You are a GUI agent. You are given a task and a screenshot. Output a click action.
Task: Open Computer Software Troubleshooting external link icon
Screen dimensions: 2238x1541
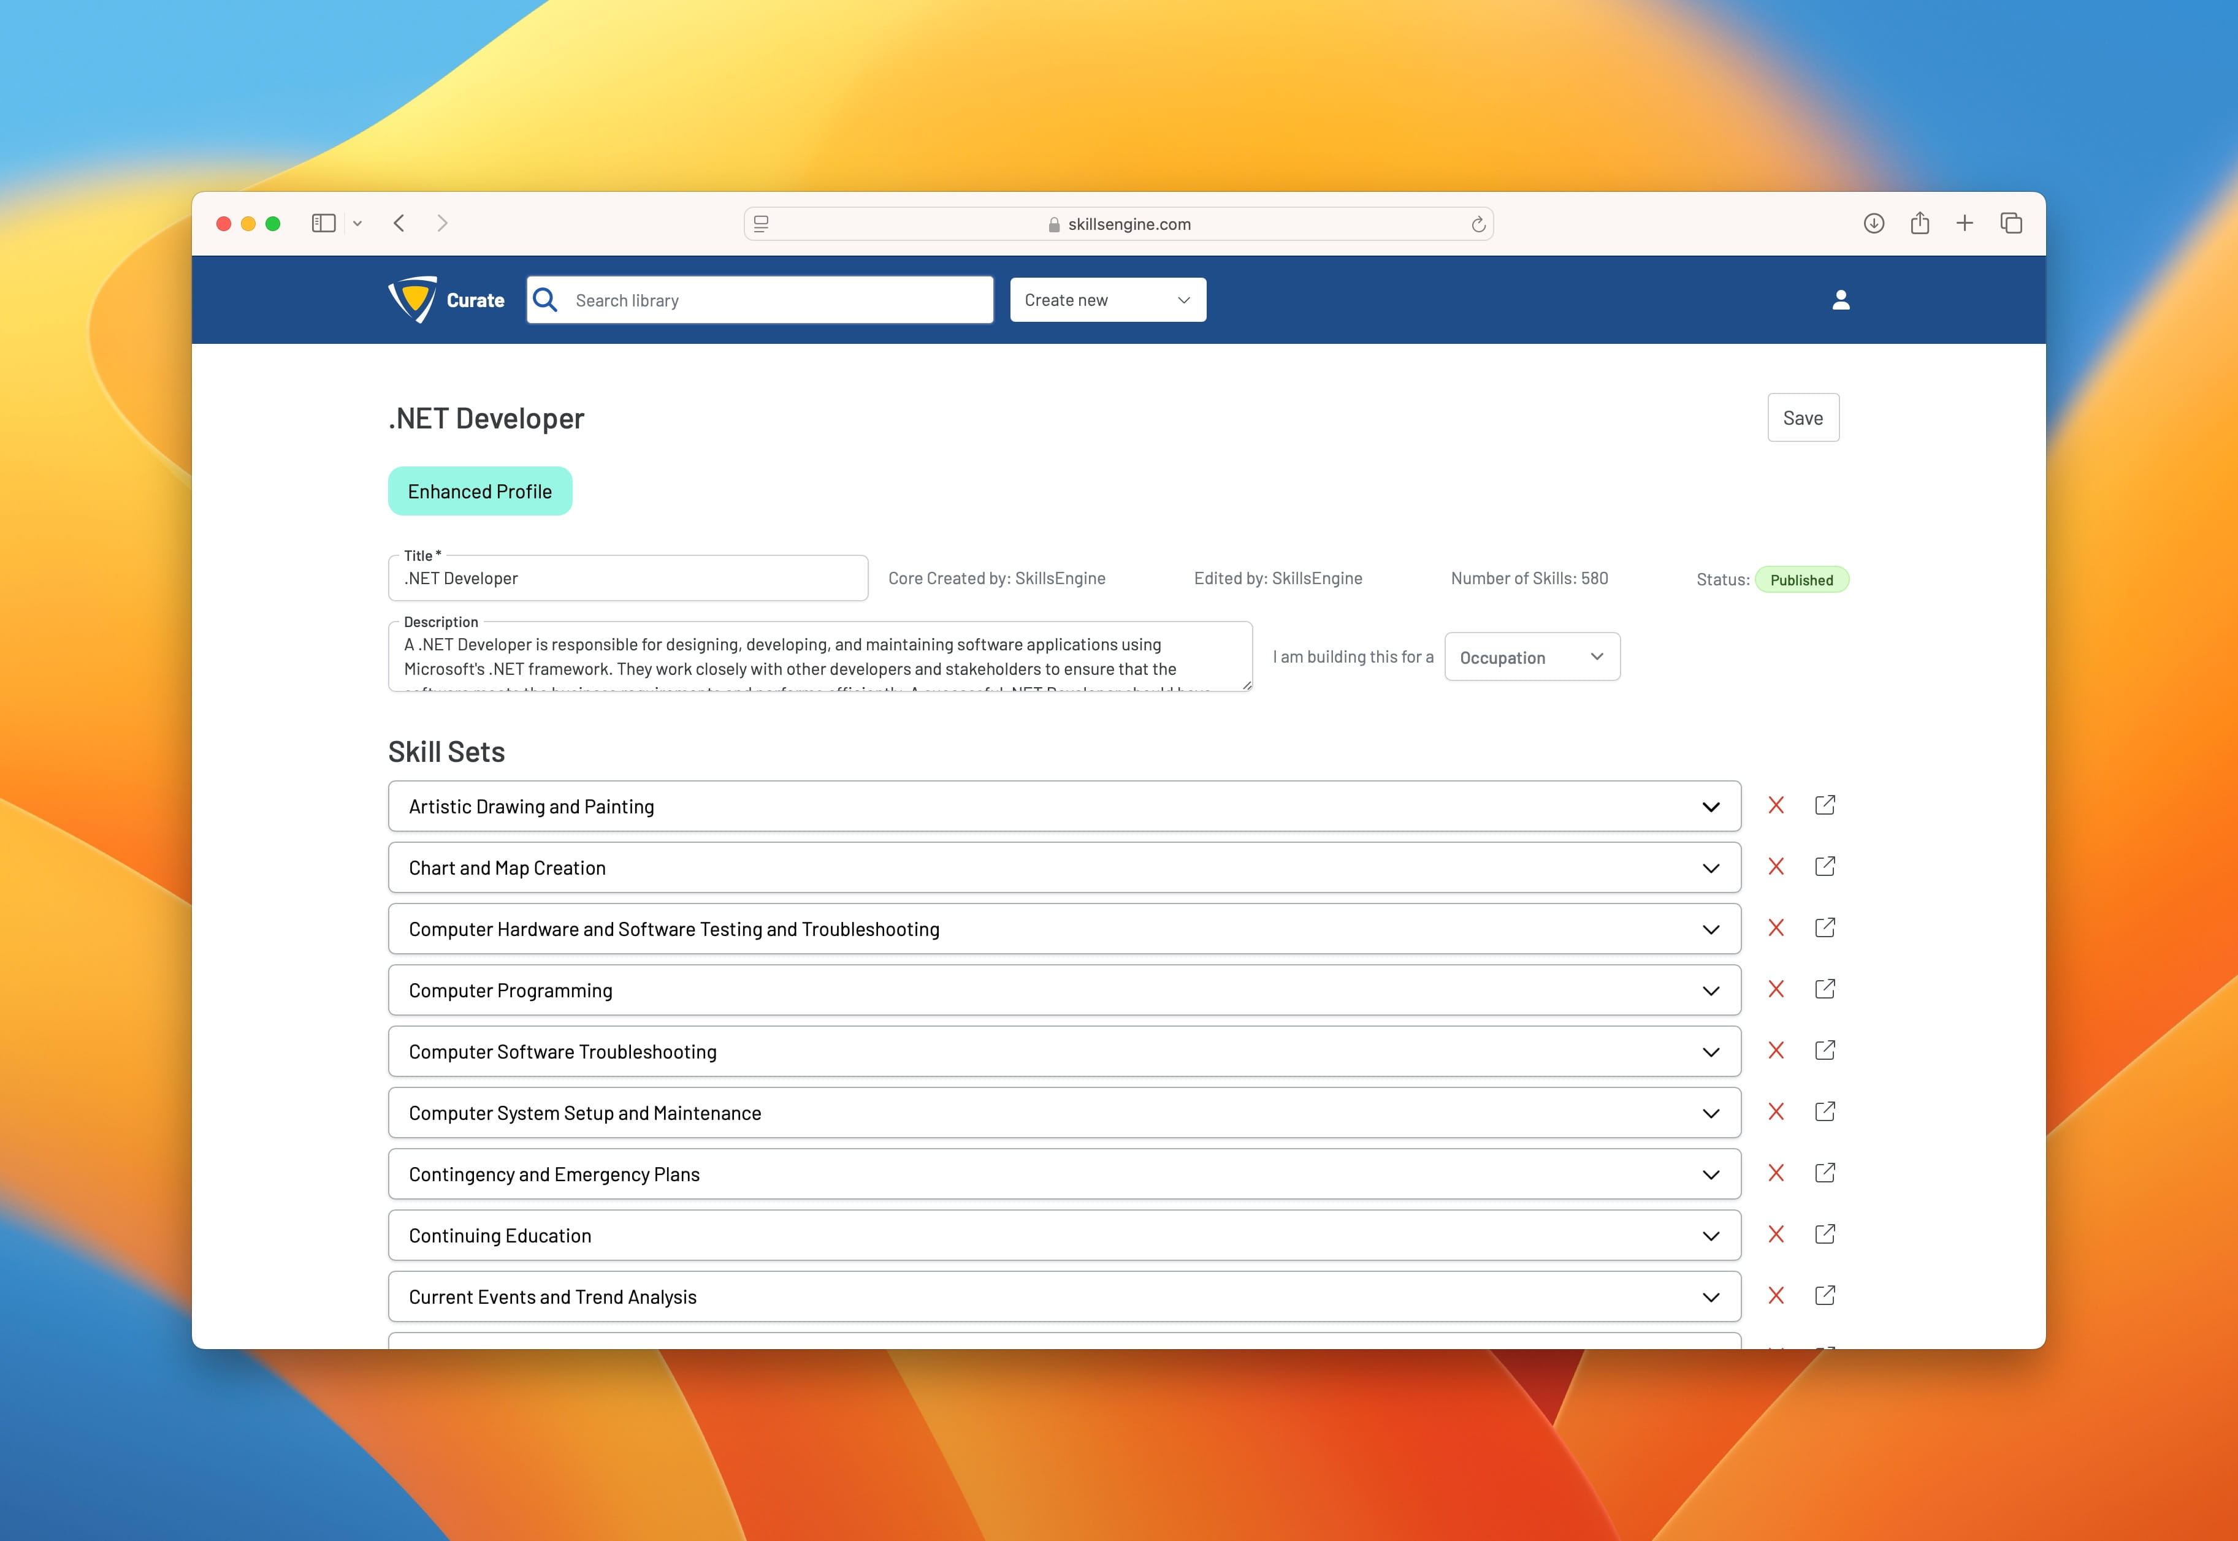click(x=1824, y=1051)
